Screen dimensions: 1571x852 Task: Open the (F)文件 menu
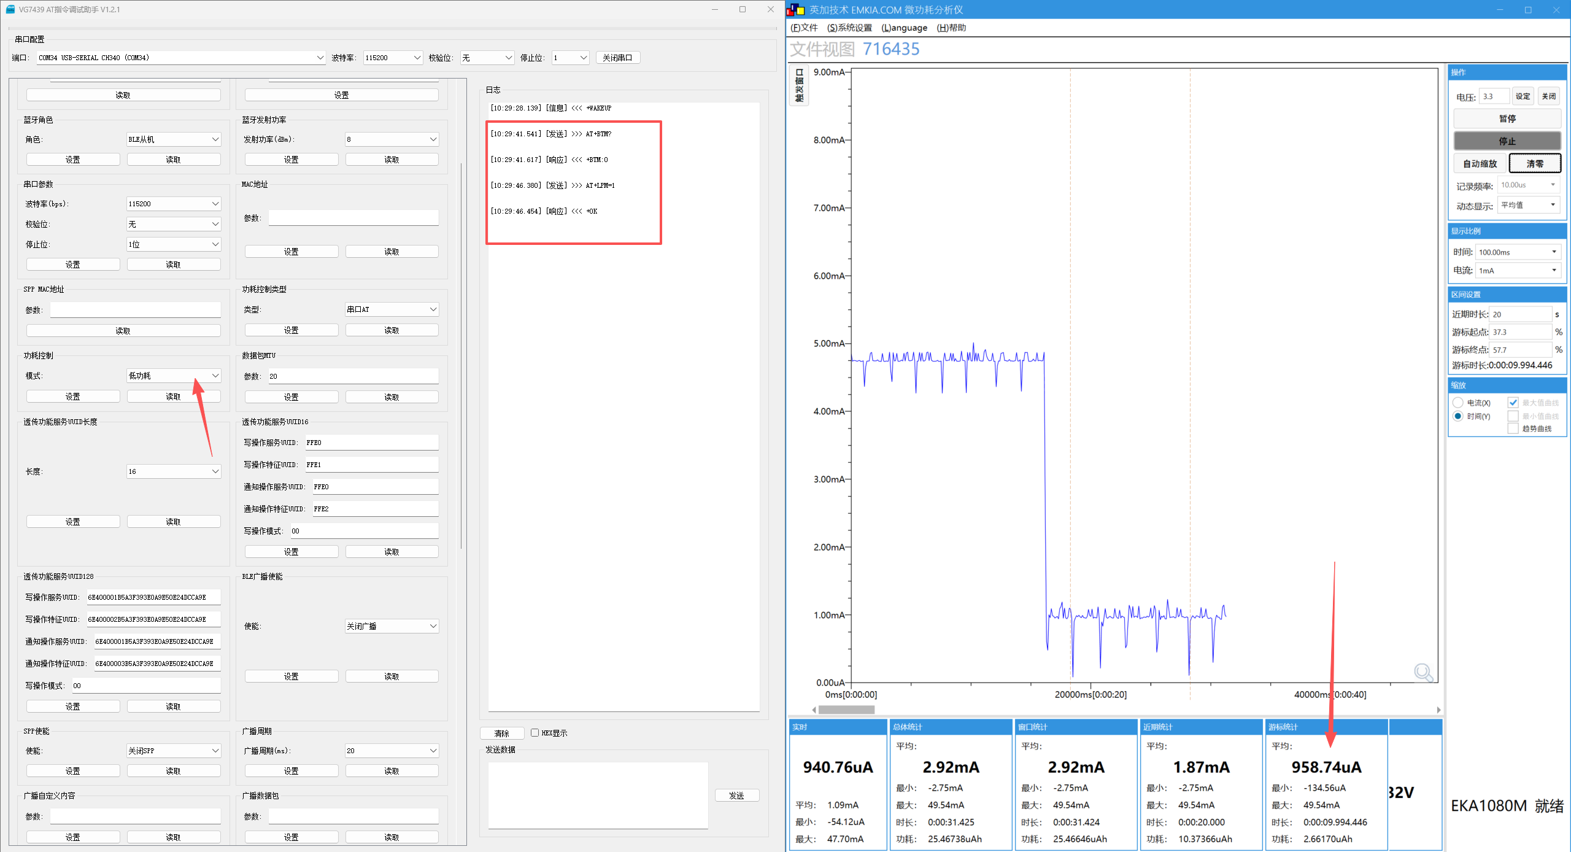click(804, 28)
